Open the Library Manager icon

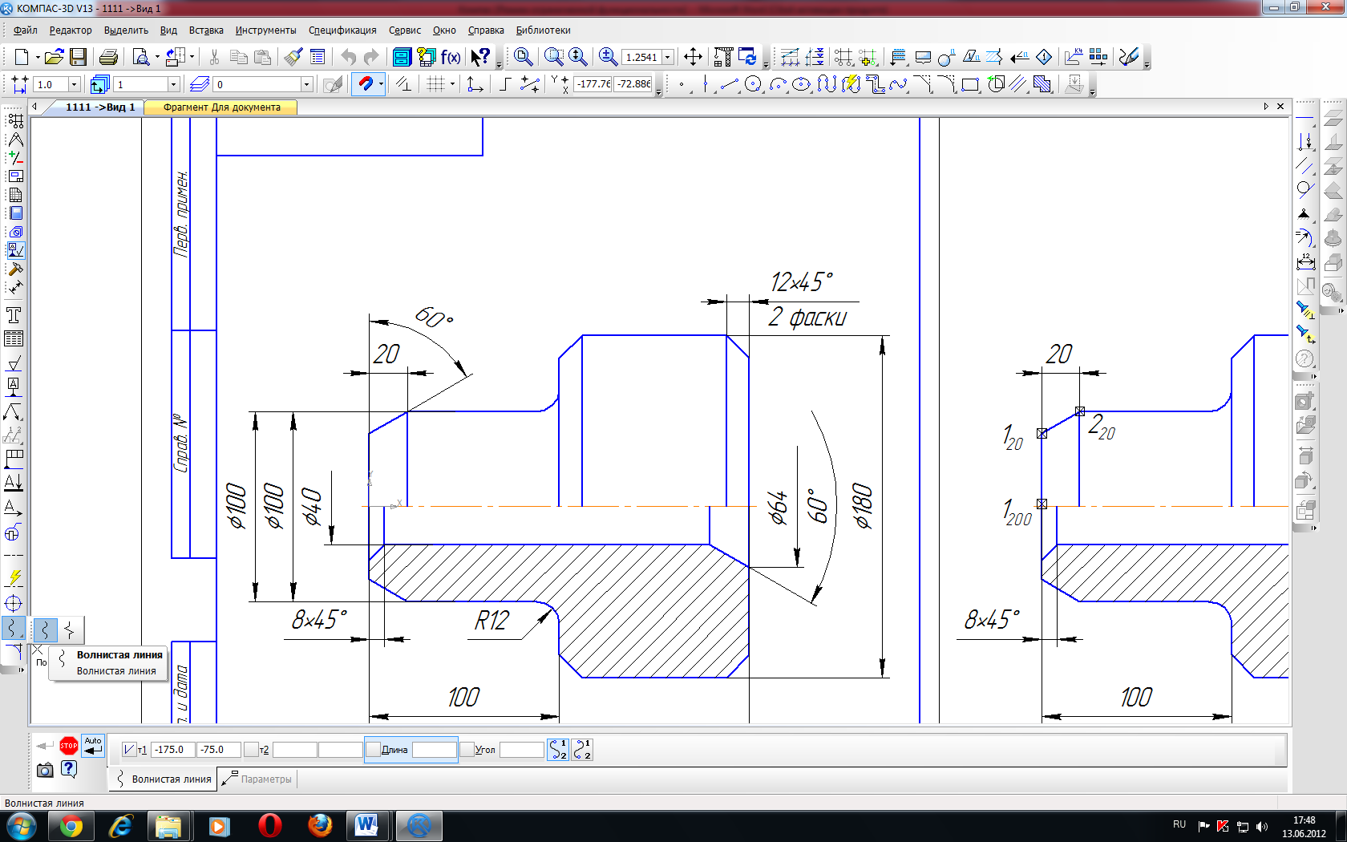click(x=402, y=57)
